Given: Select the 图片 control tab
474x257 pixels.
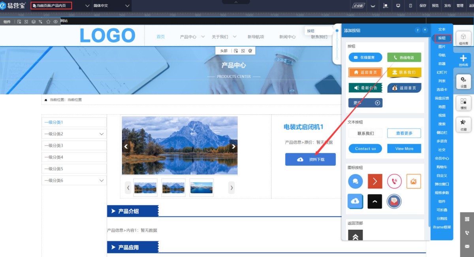Looking at the screenshot, I should tap(442, 47).
